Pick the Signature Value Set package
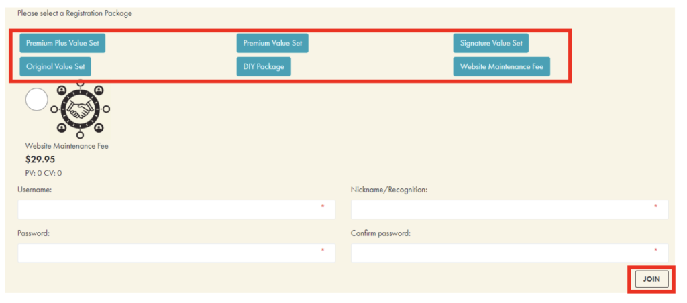Screen dimensions: 687x303 [x=491, y=44]
